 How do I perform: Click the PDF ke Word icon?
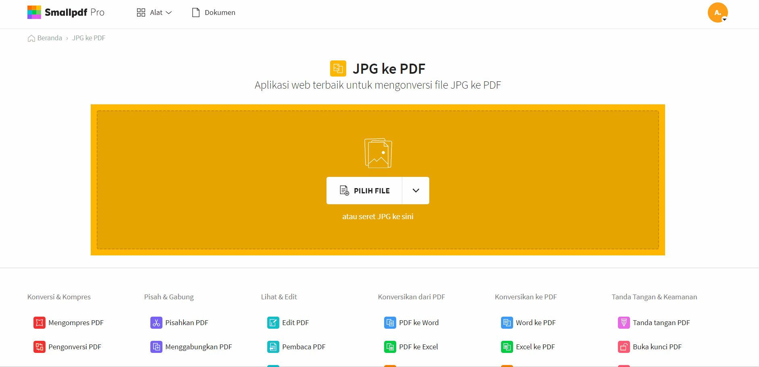click(390, 323)
